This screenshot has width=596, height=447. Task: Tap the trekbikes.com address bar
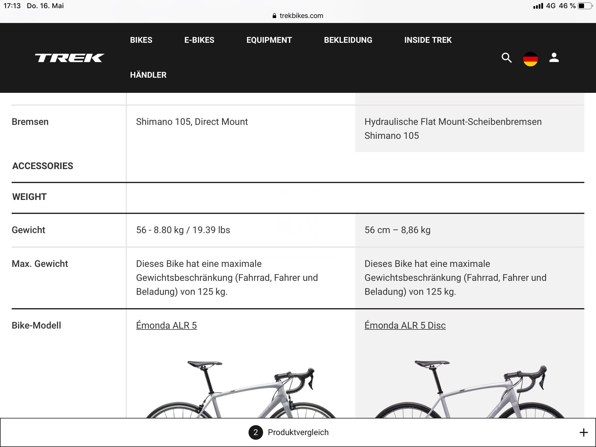tap(301, 16)
